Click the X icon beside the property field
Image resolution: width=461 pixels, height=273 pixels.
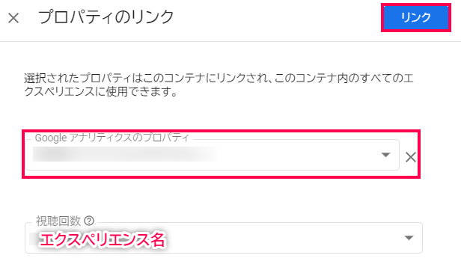[x=411, y=157]
